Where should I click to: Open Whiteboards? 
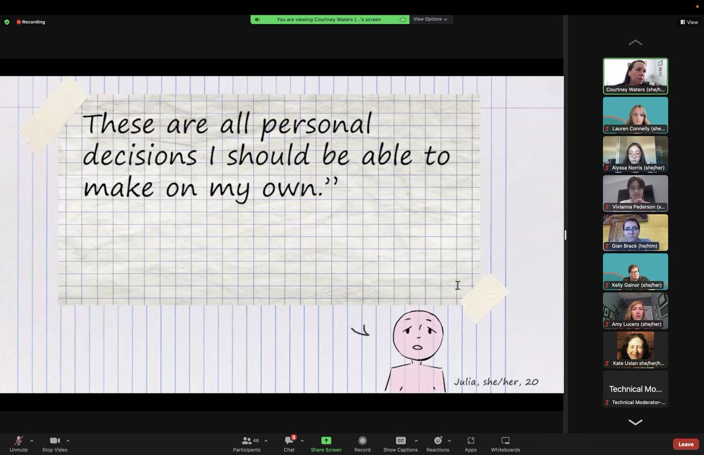[x=505, y=444]
